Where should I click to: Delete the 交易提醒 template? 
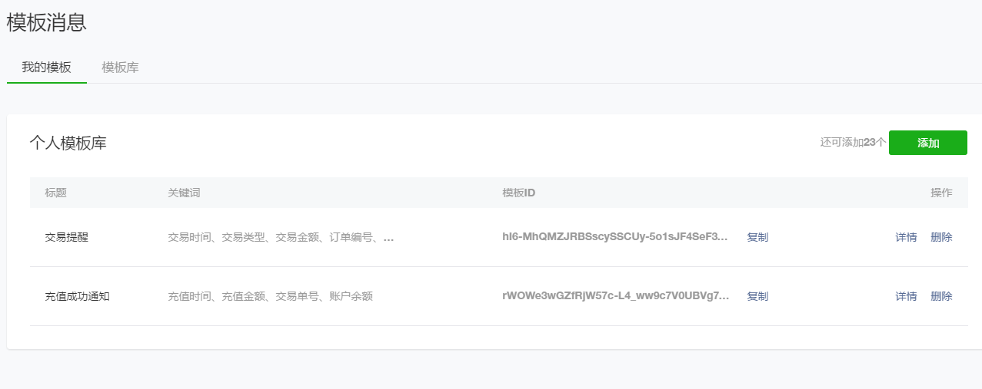940,237
